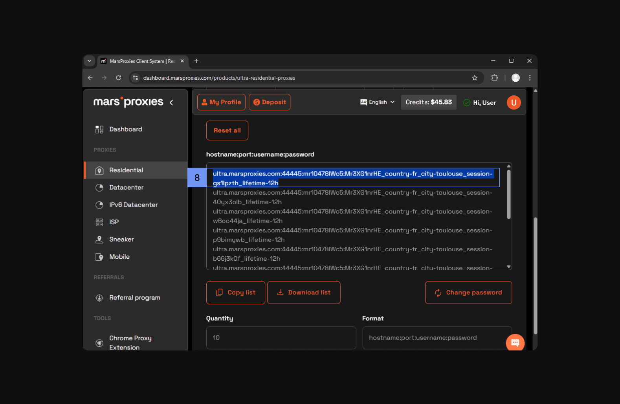Click Copy list button
The width and height of the screenshot is (620, 404).
click(x=236, y=292)
